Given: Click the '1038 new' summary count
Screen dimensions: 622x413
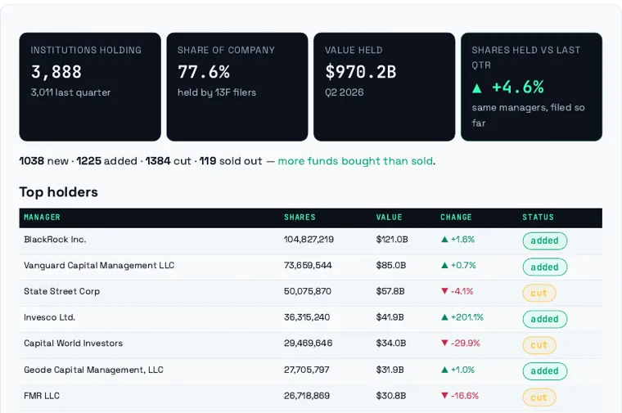Looking at the screenshot, I should pyautogui.click(x=43, y=161).
